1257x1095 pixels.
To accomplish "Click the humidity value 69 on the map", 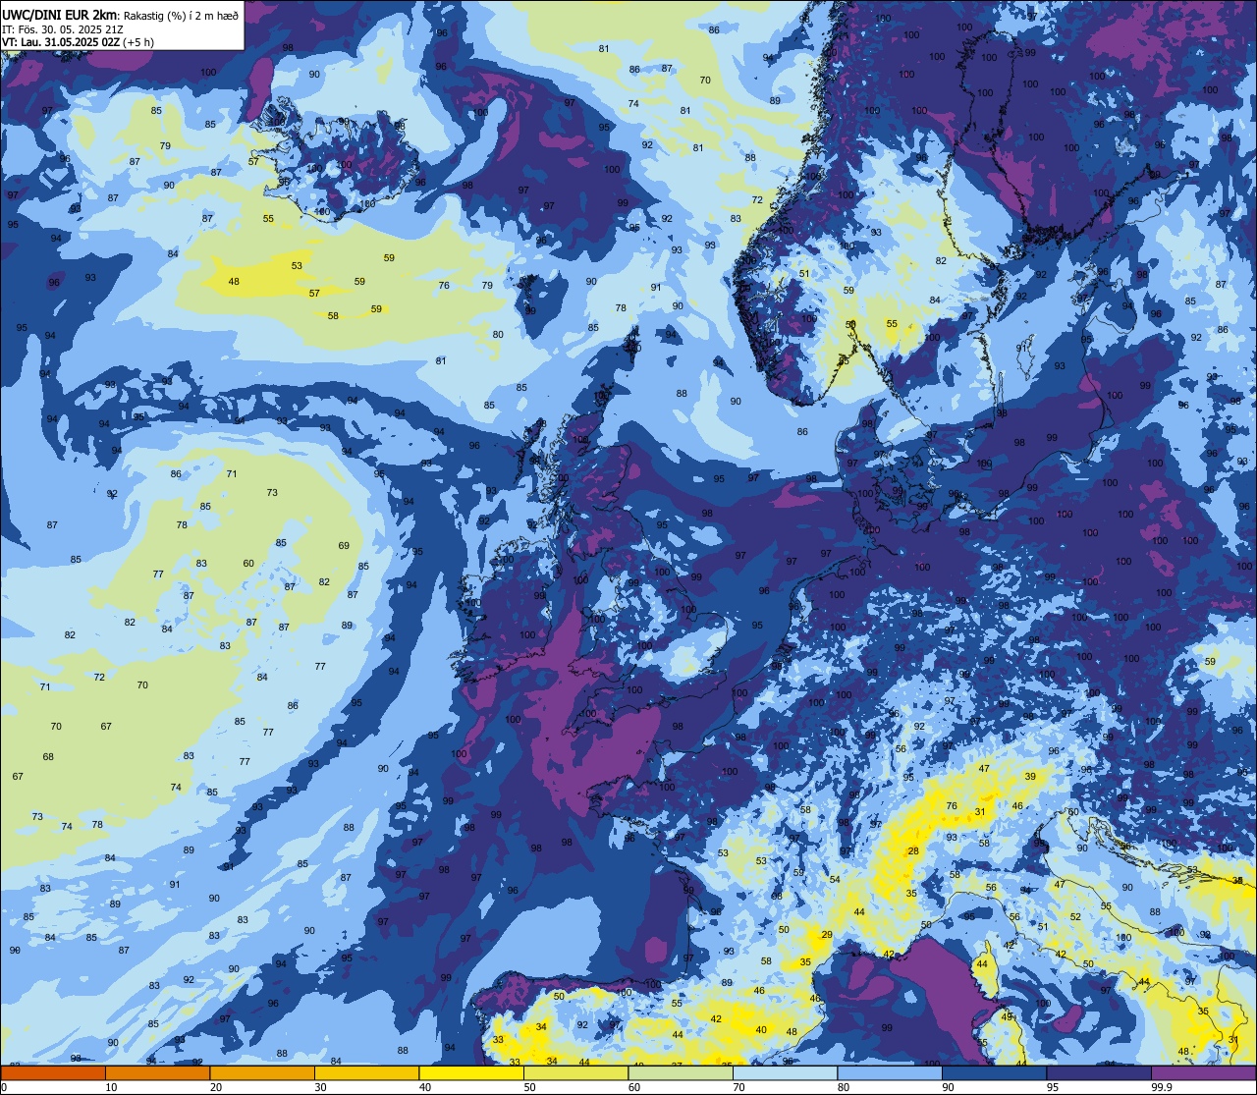I will click(344, 546).
